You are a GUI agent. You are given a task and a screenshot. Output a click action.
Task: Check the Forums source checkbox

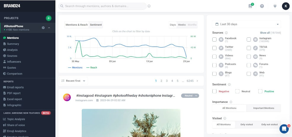pyautogui.click(x=249, y=65)
